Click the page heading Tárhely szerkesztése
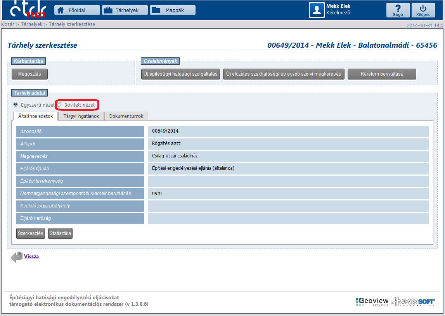The width and height of the screenshot is (445, 316). [x=42, y=45]
